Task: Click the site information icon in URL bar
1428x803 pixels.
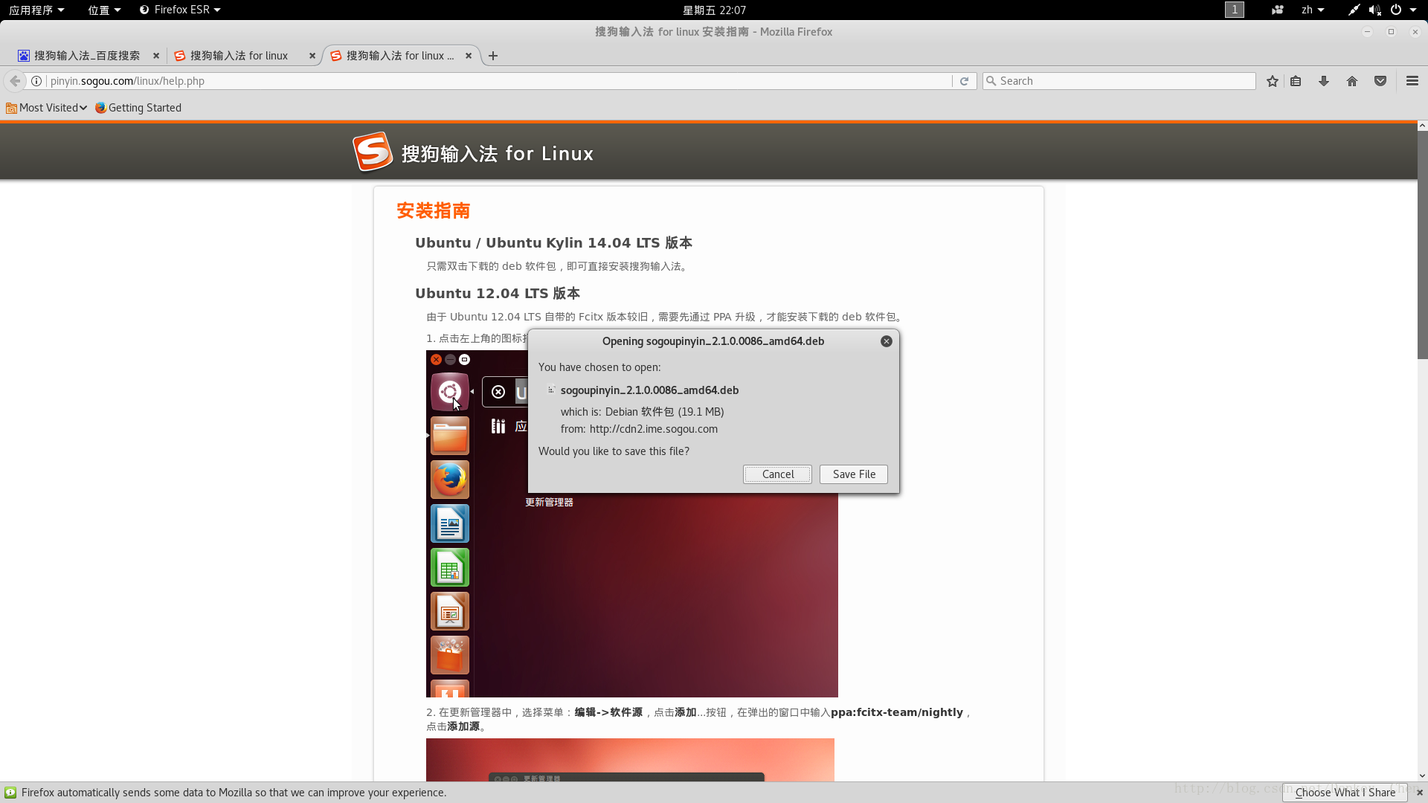Action: click(x=36, y=81)
